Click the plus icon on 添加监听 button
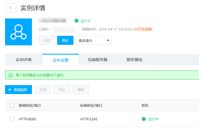199x131 pixels. pos(10,90)
